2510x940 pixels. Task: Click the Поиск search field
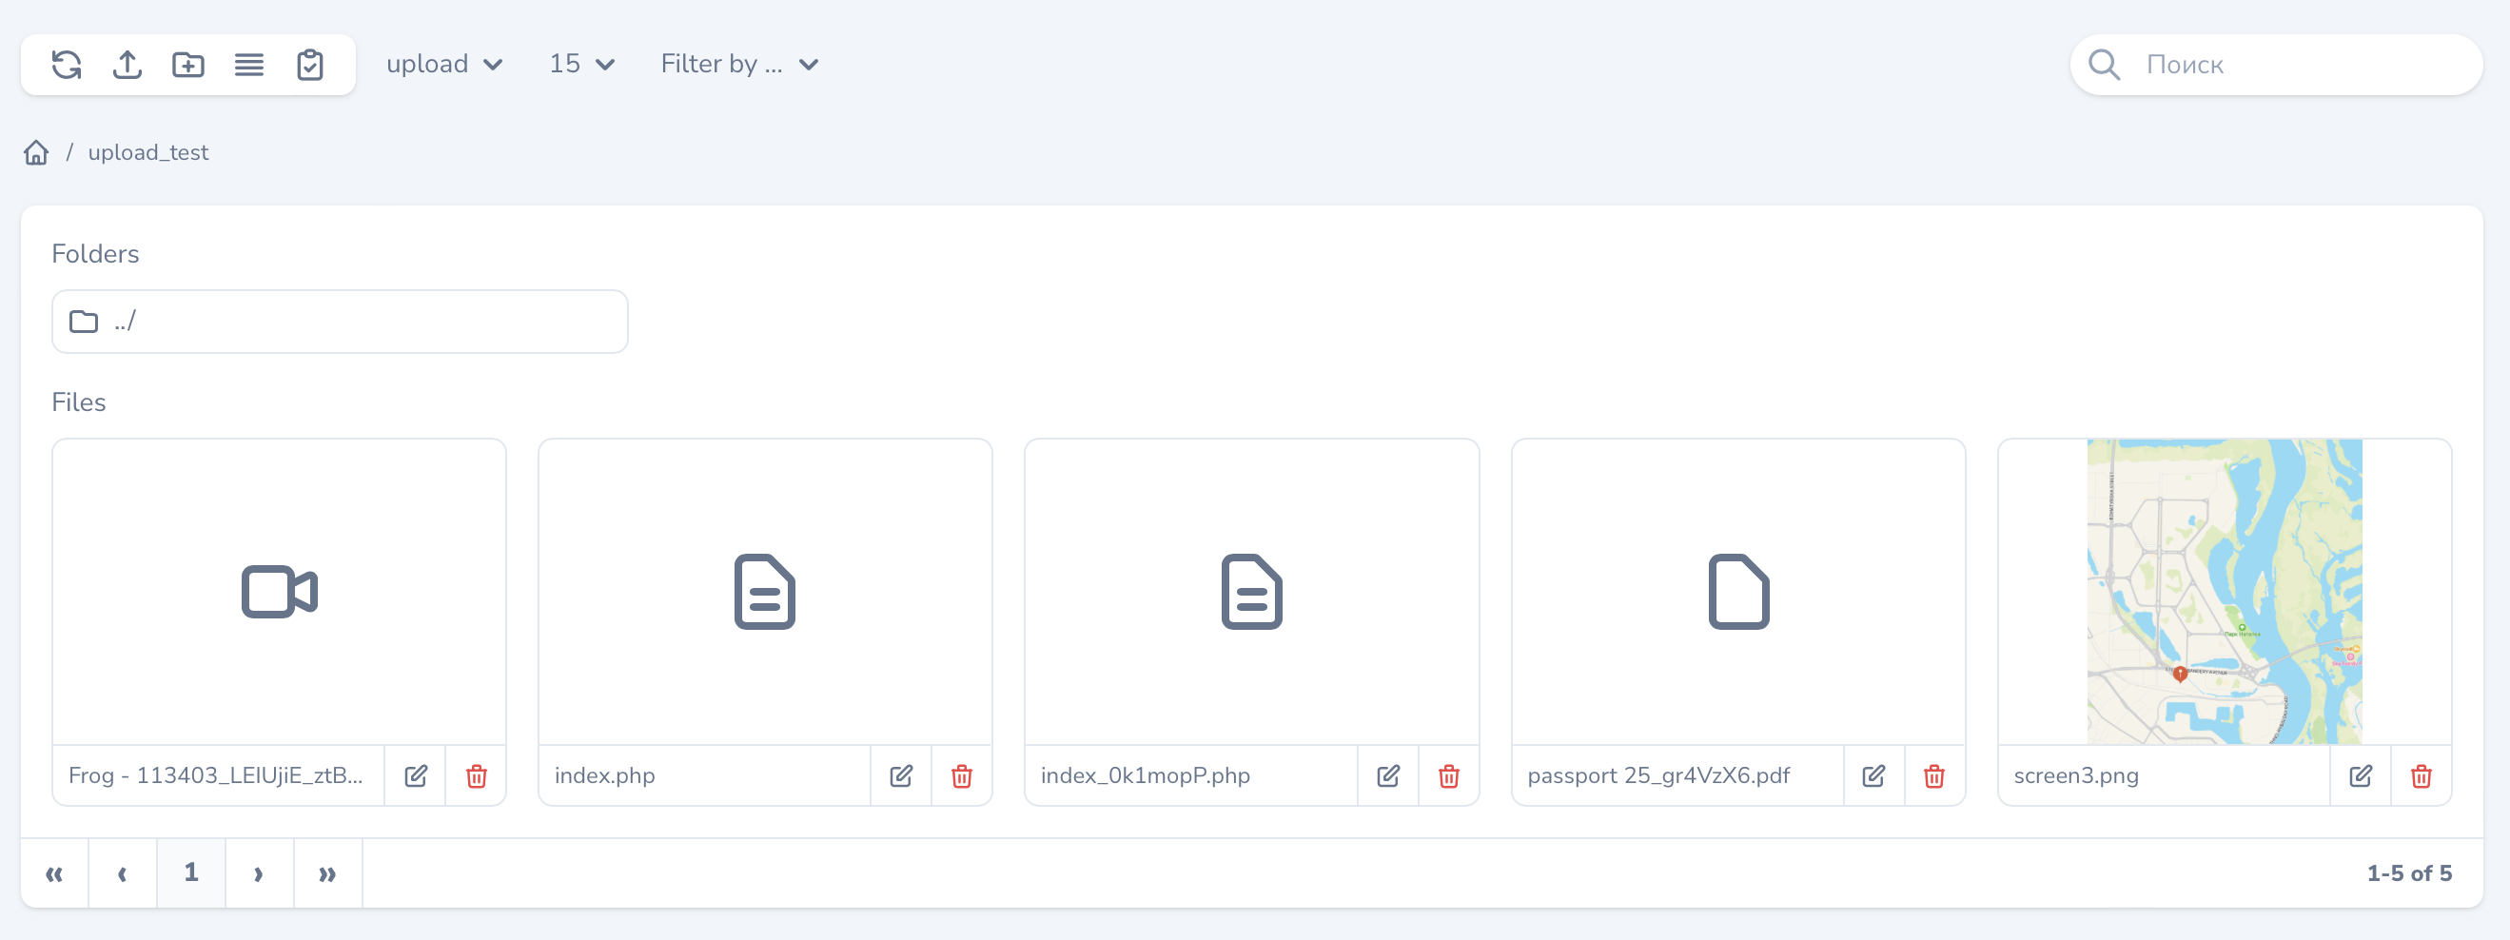tap(2300, 65)
